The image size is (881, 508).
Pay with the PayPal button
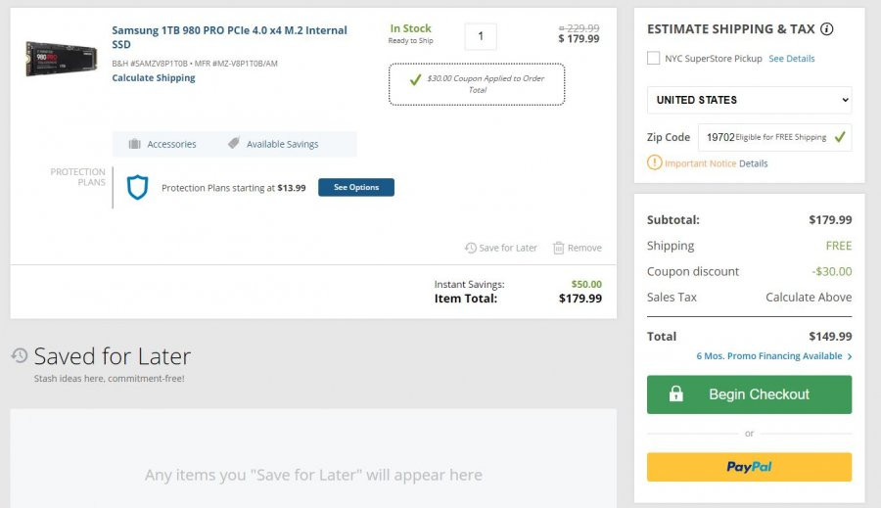pyautogui.click(x=749, y=467)
